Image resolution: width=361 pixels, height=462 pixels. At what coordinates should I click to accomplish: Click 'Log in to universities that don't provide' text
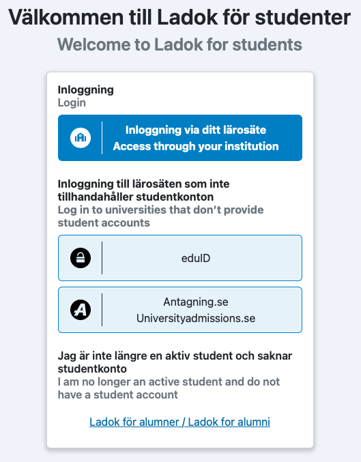[160, 210]
